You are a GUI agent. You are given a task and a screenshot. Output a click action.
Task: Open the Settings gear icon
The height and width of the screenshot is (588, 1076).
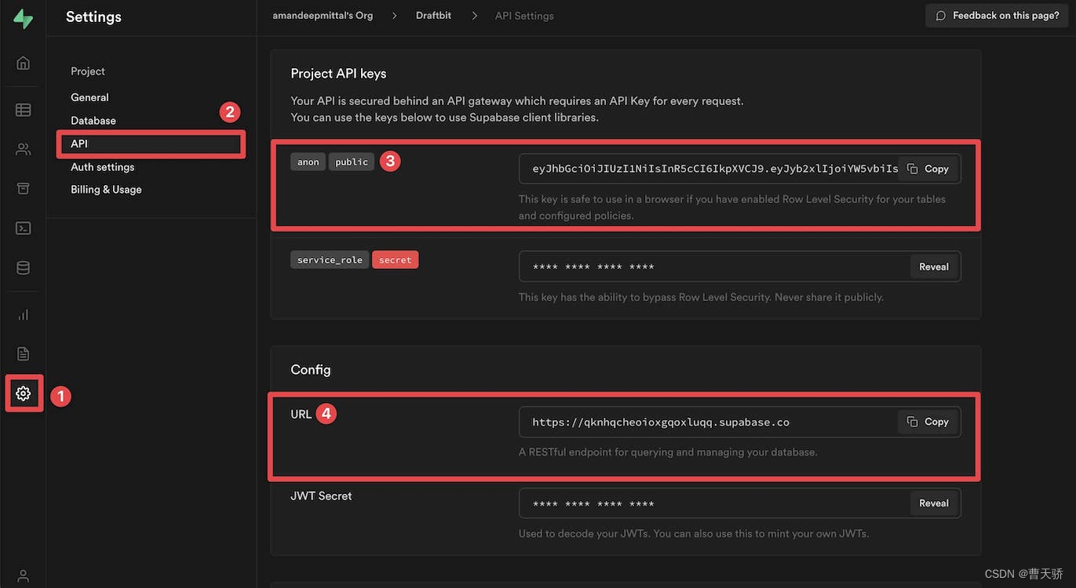(x=24, y=394)
